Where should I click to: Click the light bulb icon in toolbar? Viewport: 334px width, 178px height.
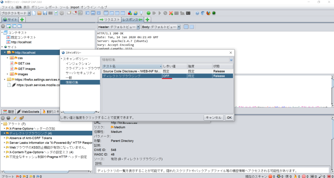point(141,13)
